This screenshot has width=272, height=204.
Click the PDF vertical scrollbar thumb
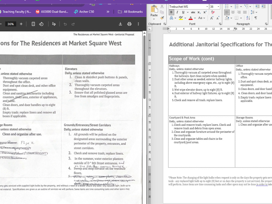pyautogui.click(x=144, y=67)
